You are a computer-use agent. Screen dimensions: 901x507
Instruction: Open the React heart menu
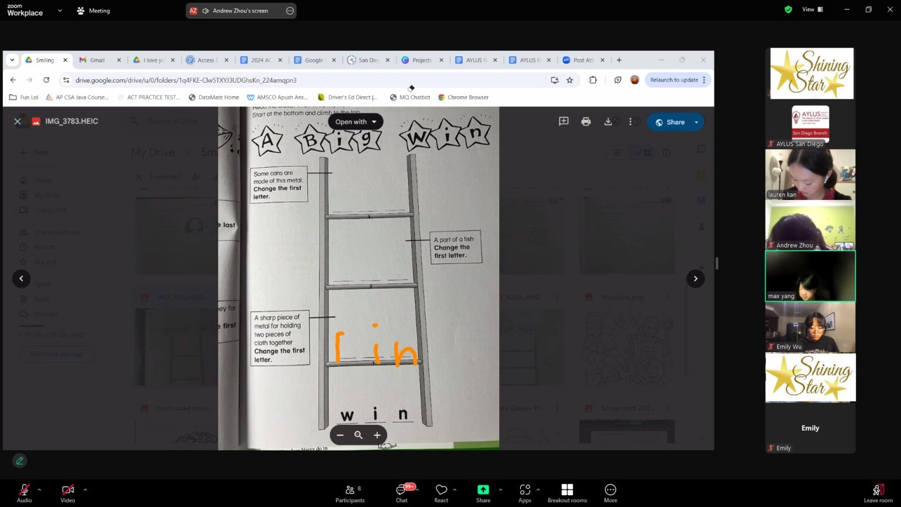(x=441, y=494)
